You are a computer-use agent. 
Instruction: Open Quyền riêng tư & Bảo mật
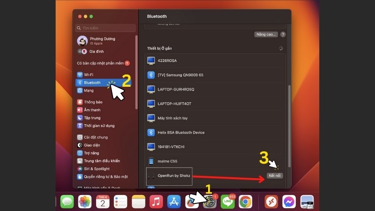point(102,177)
